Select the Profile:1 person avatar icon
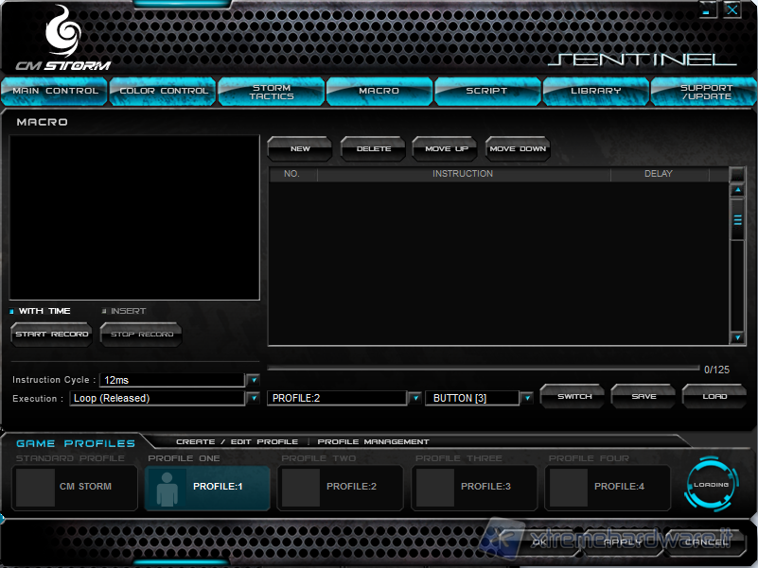This screenshot has width=758, height=568. click(x=167, y=487)
